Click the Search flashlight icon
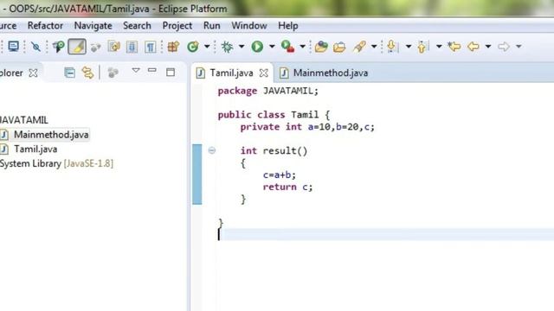This screenshot has height=311, width=554. pyautogui.click(x=359, y=47)
